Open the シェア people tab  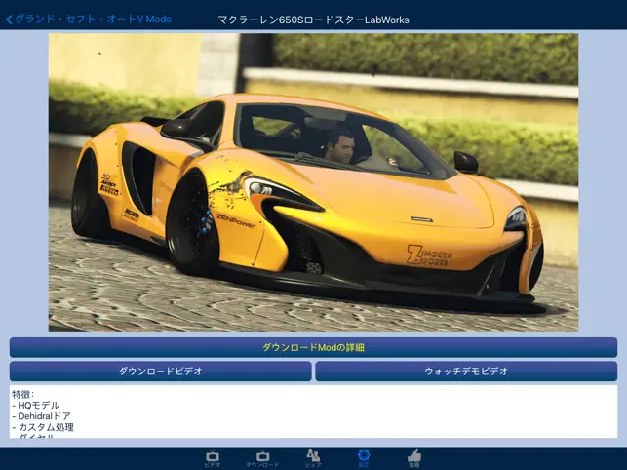point(313,458)
